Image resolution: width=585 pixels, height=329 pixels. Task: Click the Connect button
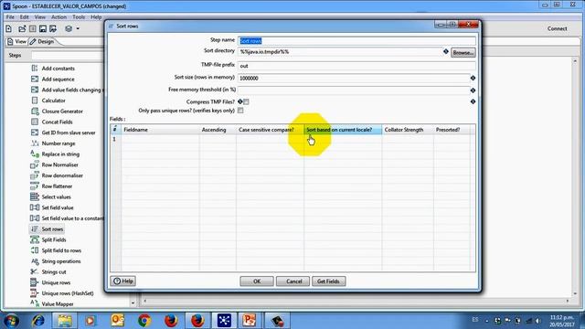pos(557,28)
